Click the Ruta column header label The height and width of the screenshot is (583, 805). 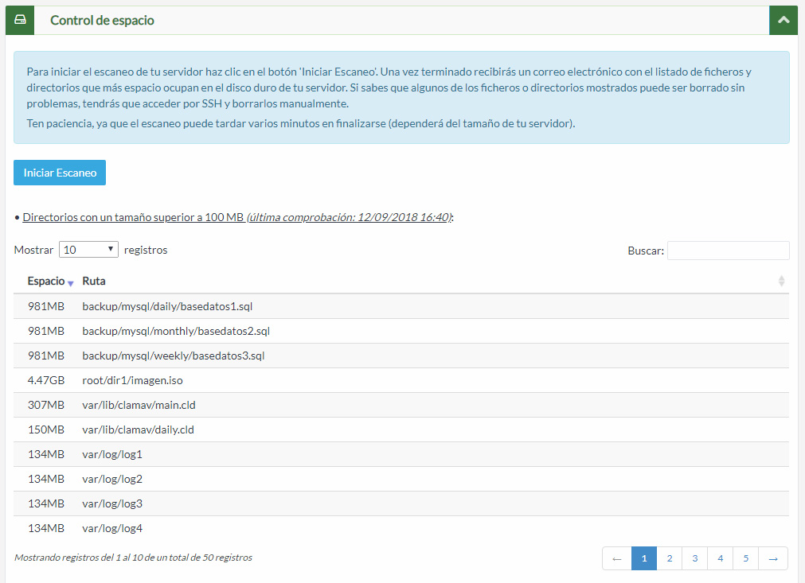click(94, 281)
